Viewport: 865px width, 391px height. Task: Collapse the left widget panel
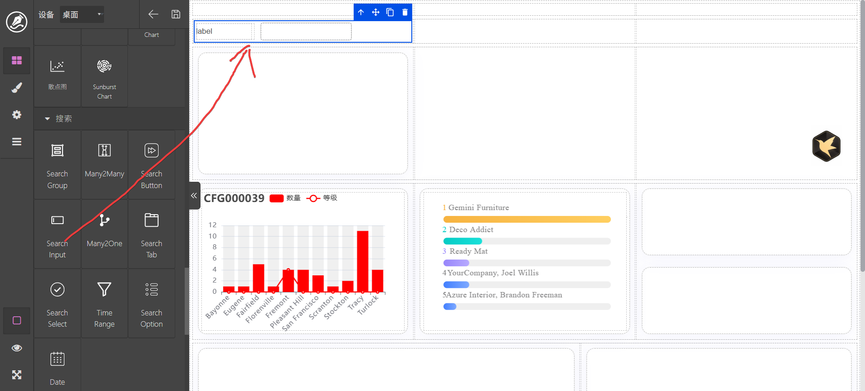(194, 196)
